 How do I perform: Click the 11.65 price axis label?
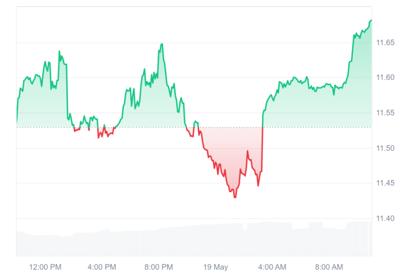[385, 43]
